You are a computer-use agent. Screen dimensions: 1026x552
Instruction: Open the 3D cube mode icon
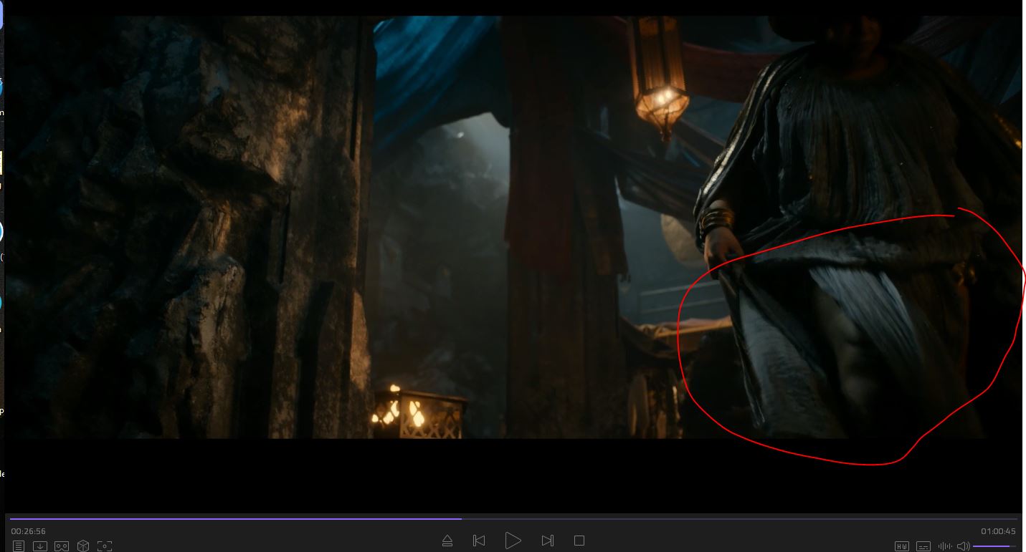click(83, 546)
